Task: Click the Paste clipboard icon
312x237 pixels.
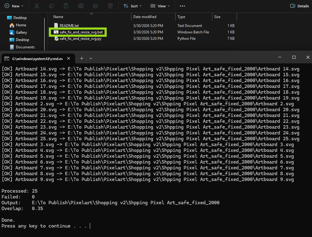Action: (x=66, y=6)
